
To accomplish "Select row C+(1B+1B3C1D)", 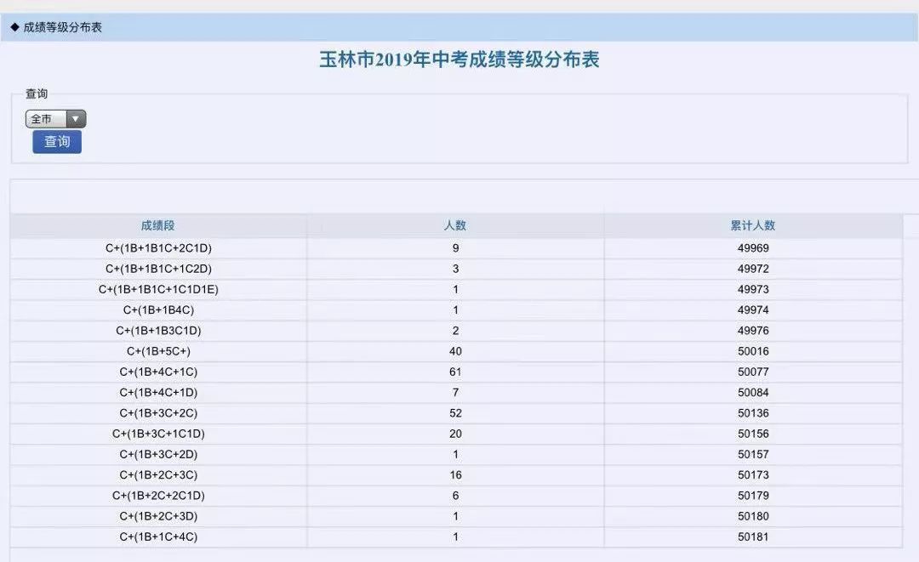I will pos(456,331).
